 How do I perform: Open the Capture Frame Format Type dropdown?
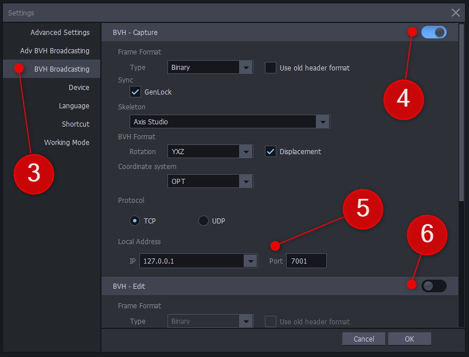pyautogui.click(x=210, y=67)
